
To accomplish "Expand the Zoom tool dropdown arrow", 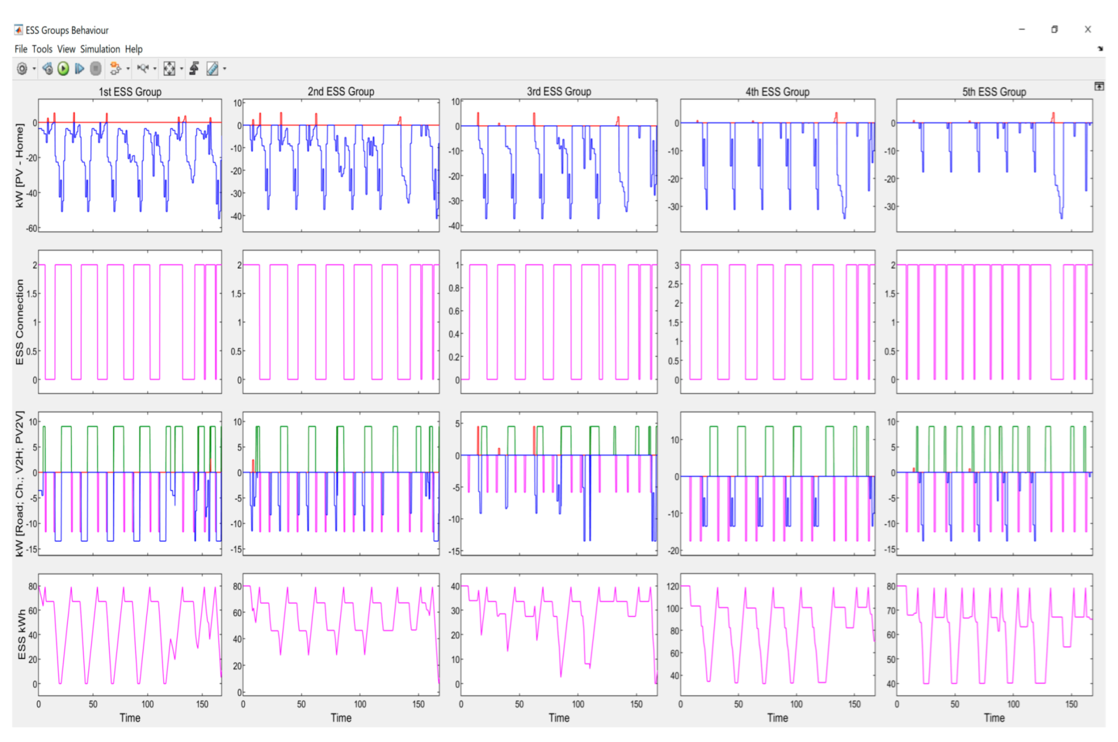I will (x=154, y=69).
